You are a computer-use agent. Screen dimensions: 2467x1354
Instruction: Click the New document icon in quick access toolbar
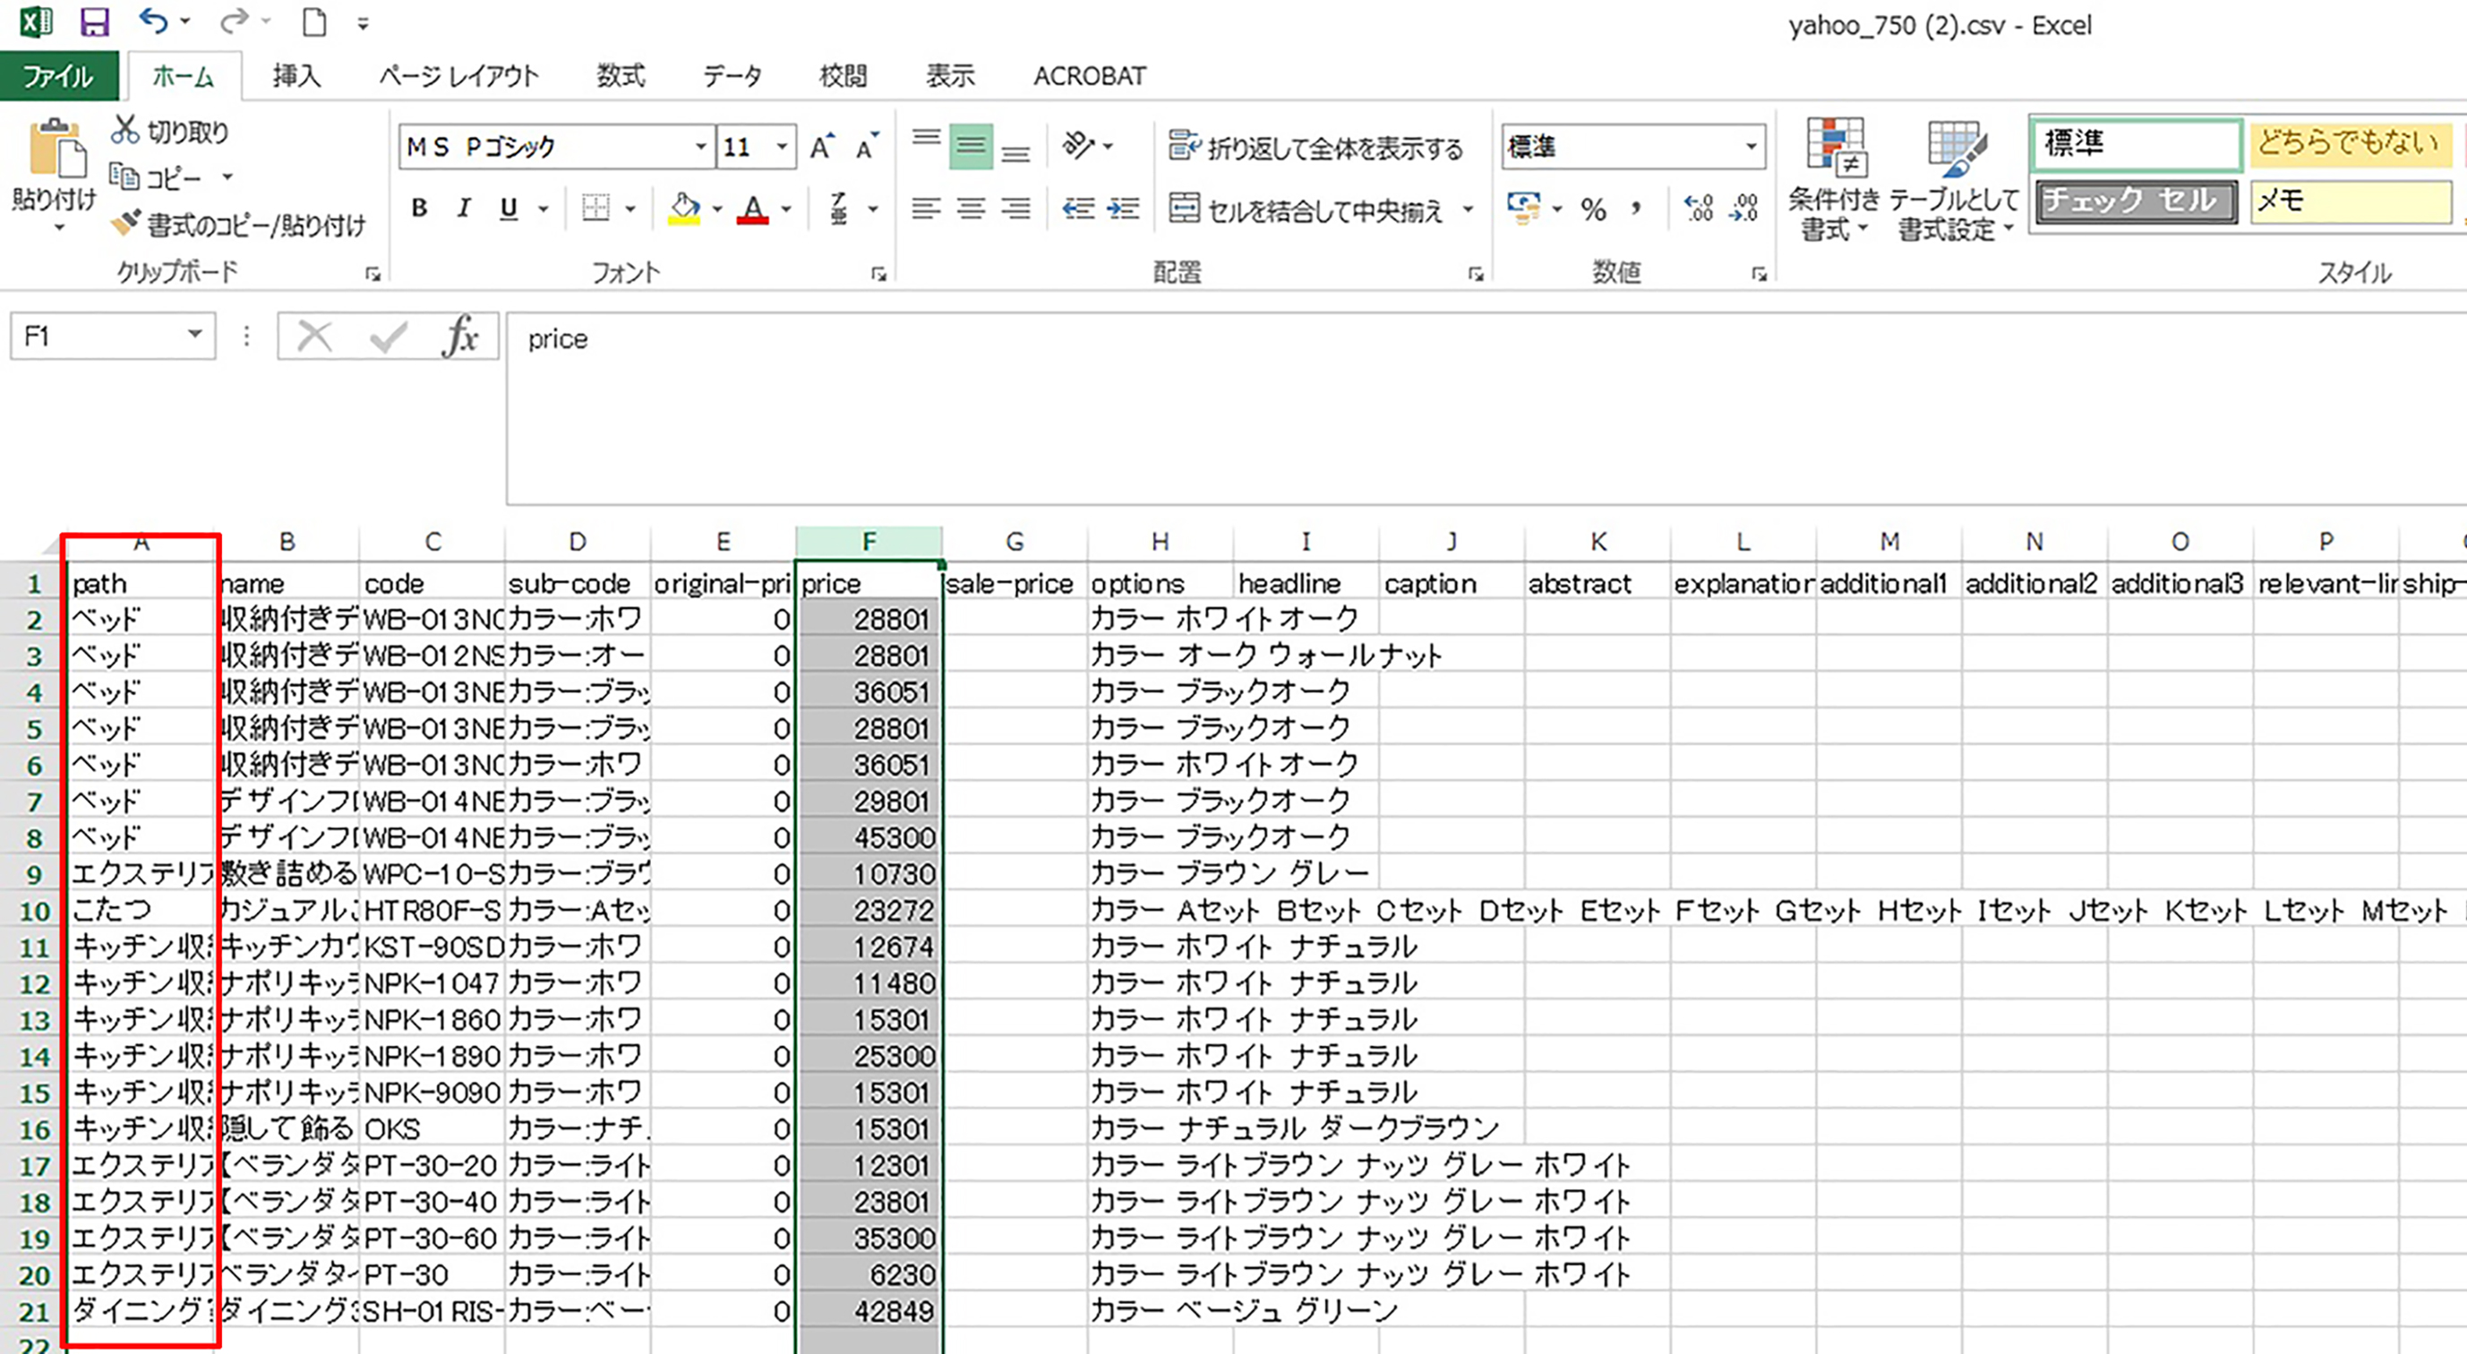[314, 21]
